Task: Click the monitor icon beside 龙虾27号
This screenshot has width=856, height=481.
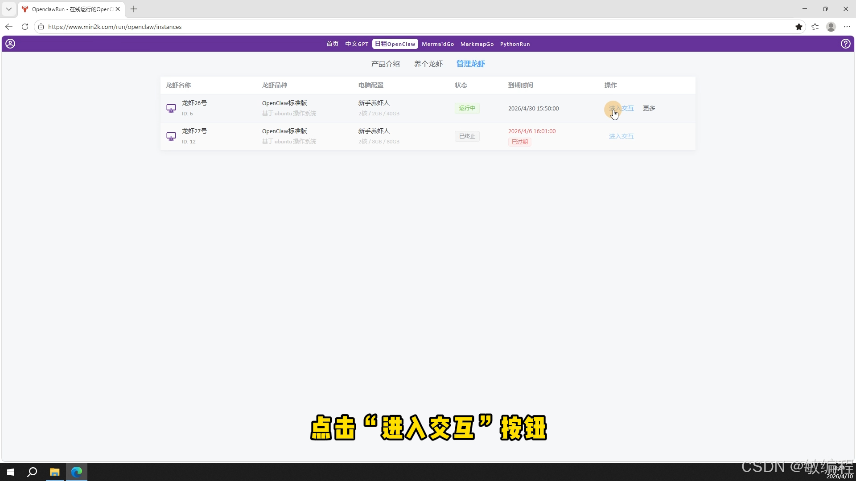Action: [171, 136]
